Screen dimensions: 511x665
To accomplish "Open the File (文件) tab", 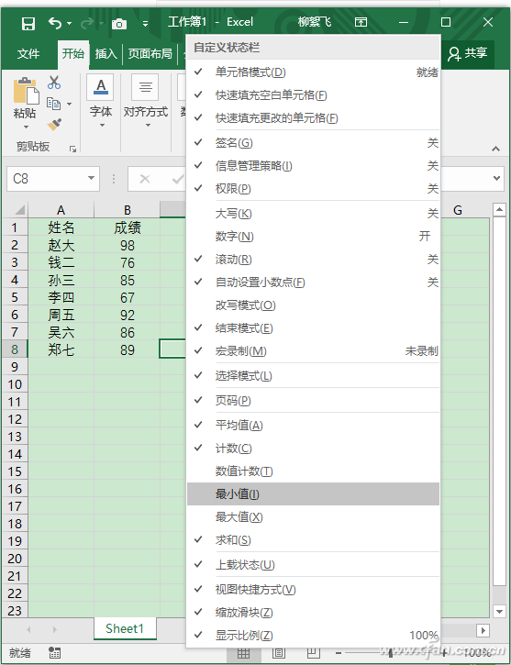I will tap(28, 54).
